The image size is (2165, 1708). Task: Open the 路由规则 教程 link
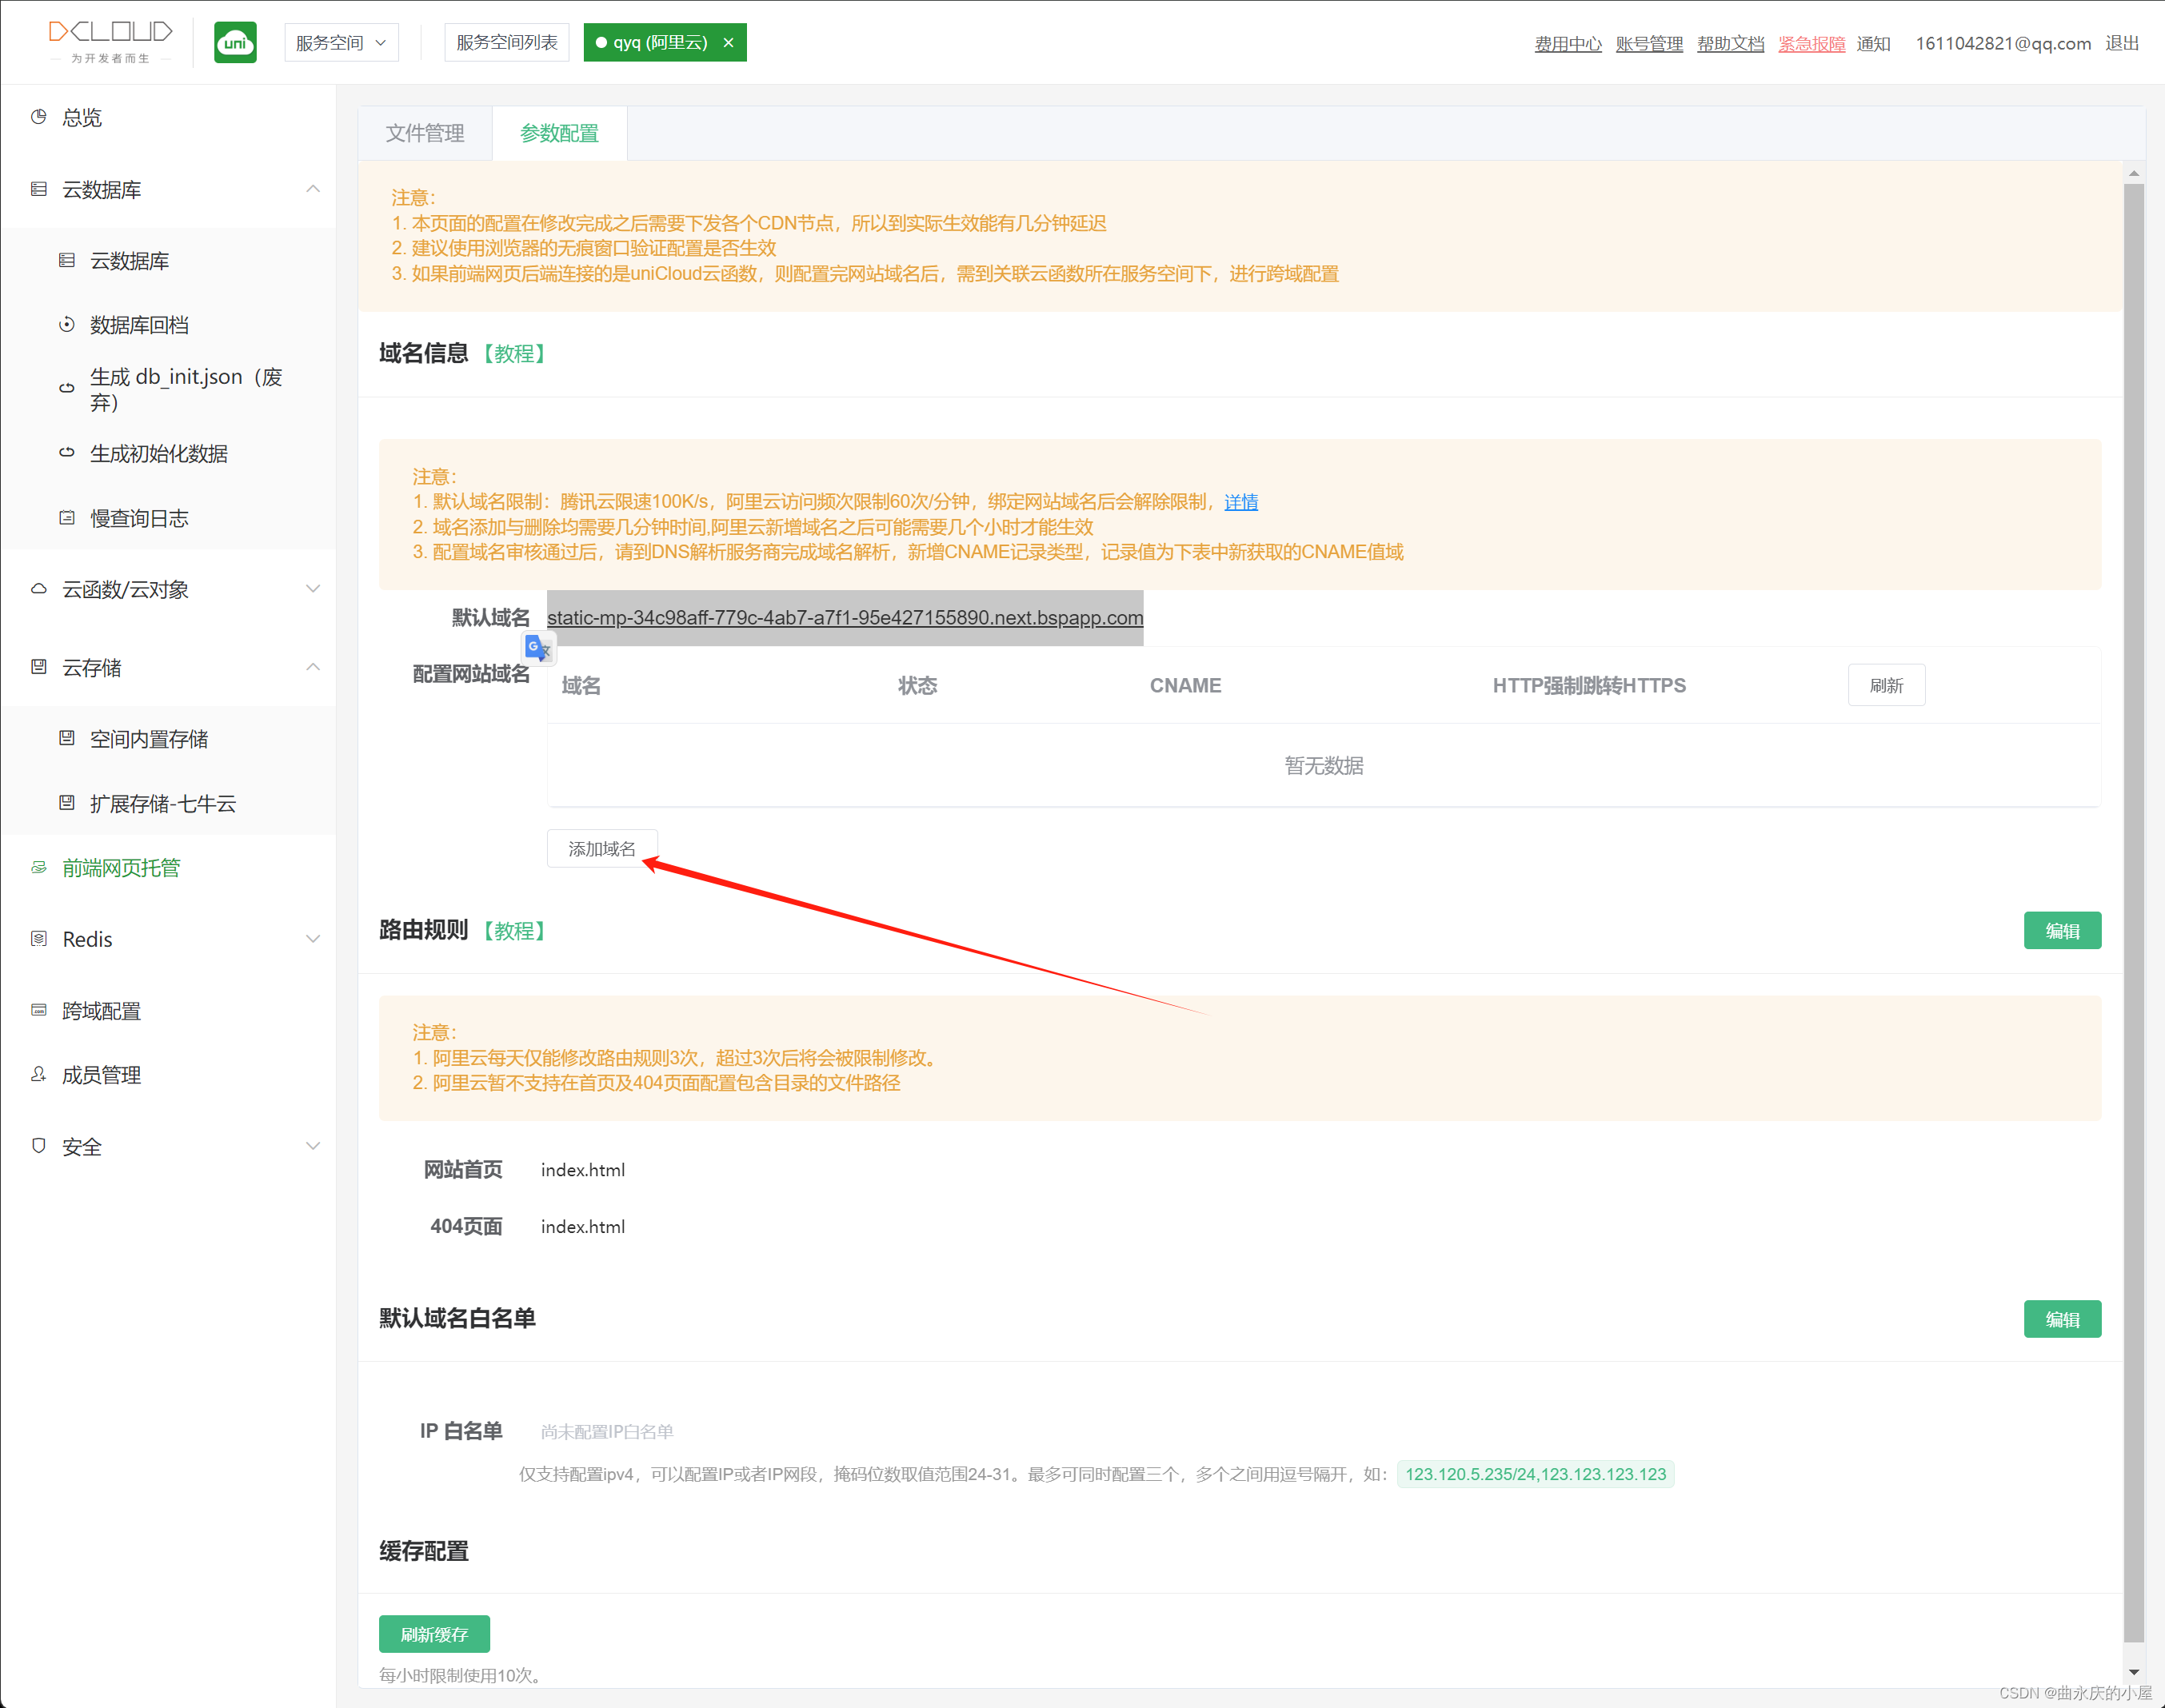[514, 931]
